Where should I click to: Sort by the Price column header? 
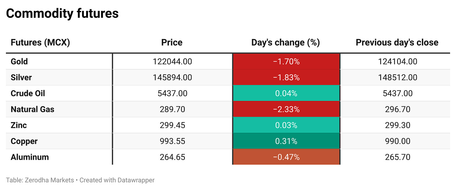click(172, 42)
